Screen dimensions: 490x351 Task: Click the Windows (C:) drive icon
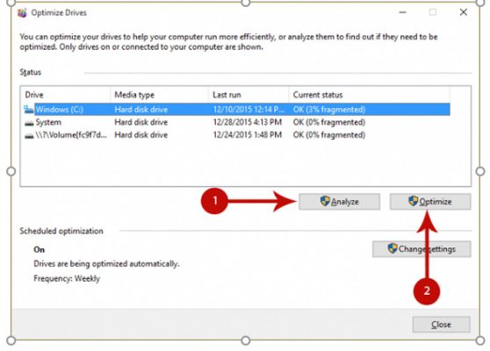pos(29,110)
